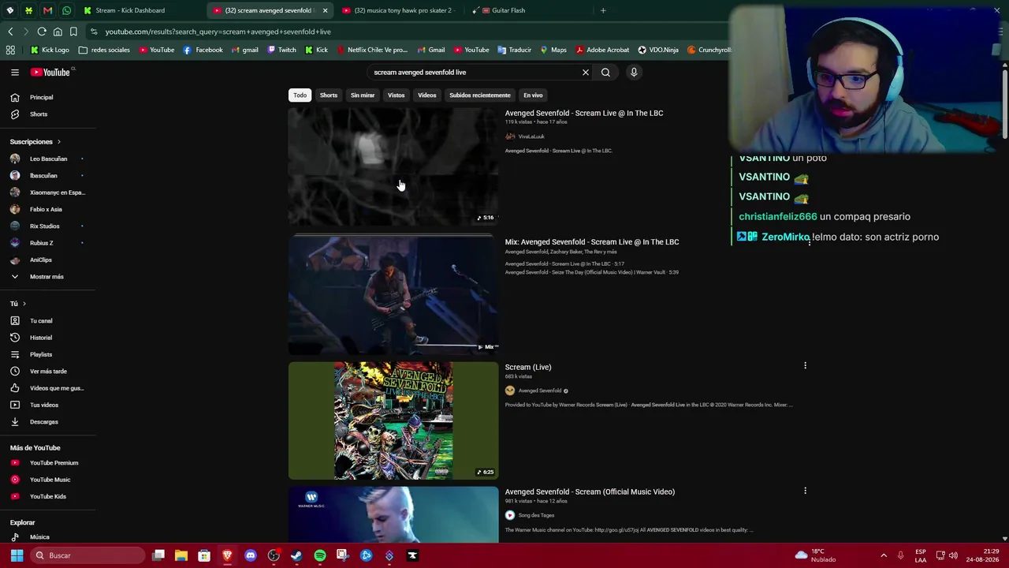
Task: Select the 'Shorts' filter chip
Action: 329,95
